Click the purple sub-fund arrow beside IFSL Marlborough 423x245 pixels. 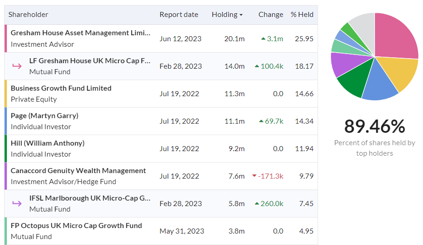click(17, 204)
